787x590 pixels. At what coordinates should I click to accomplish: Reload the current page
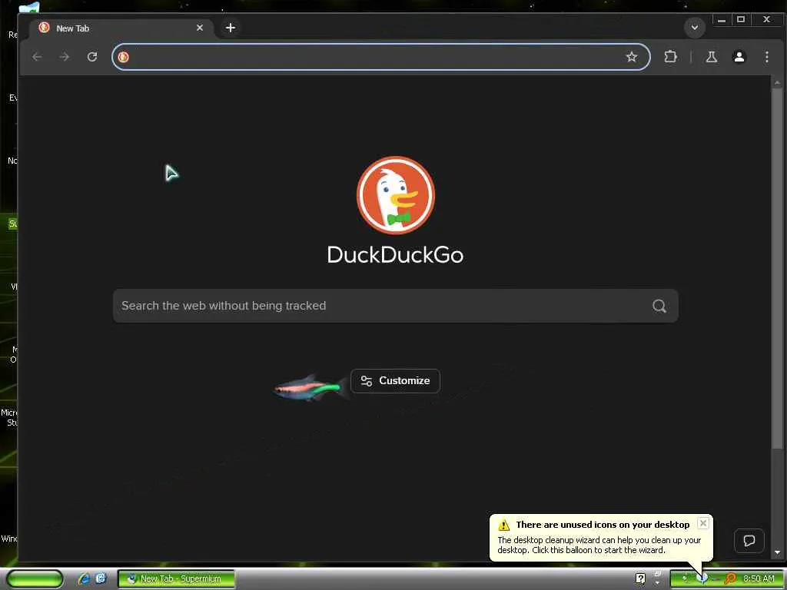(92, 57)
